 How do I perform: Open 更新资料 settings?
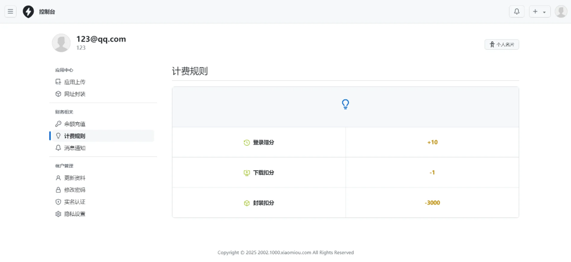coord(74,178)
